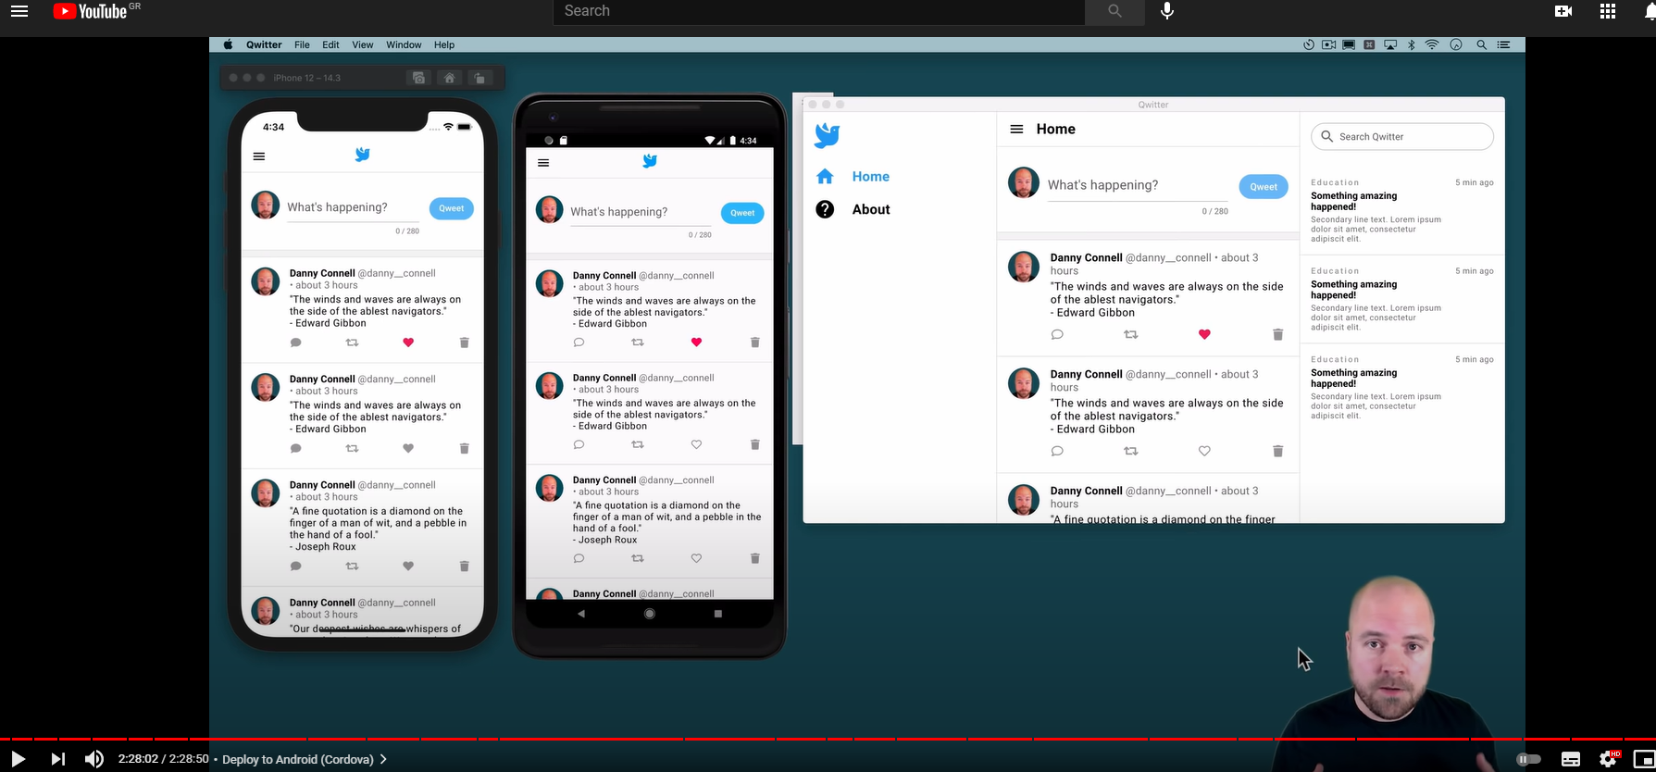Open the File menu
Image resolution: width=1656 pixels, height=772 pixels.
tap(302, 44)
